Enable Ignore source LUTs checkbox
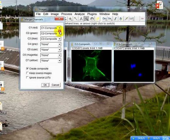 27,77
